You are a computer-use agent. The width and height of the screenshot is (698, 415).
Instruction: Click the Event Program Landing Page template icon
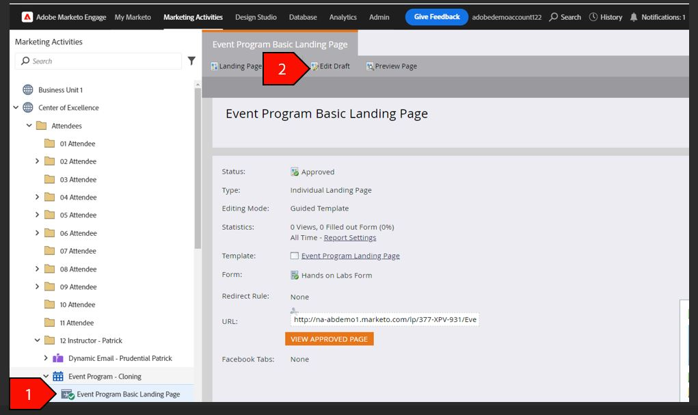click(294, 256)
